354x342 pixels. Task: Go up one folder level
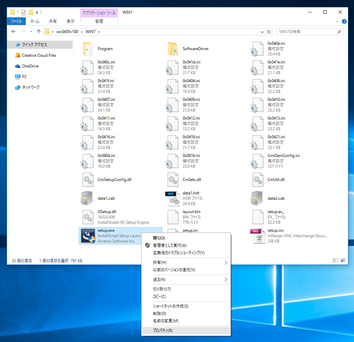pyautogui.click(x=39, y=32)
